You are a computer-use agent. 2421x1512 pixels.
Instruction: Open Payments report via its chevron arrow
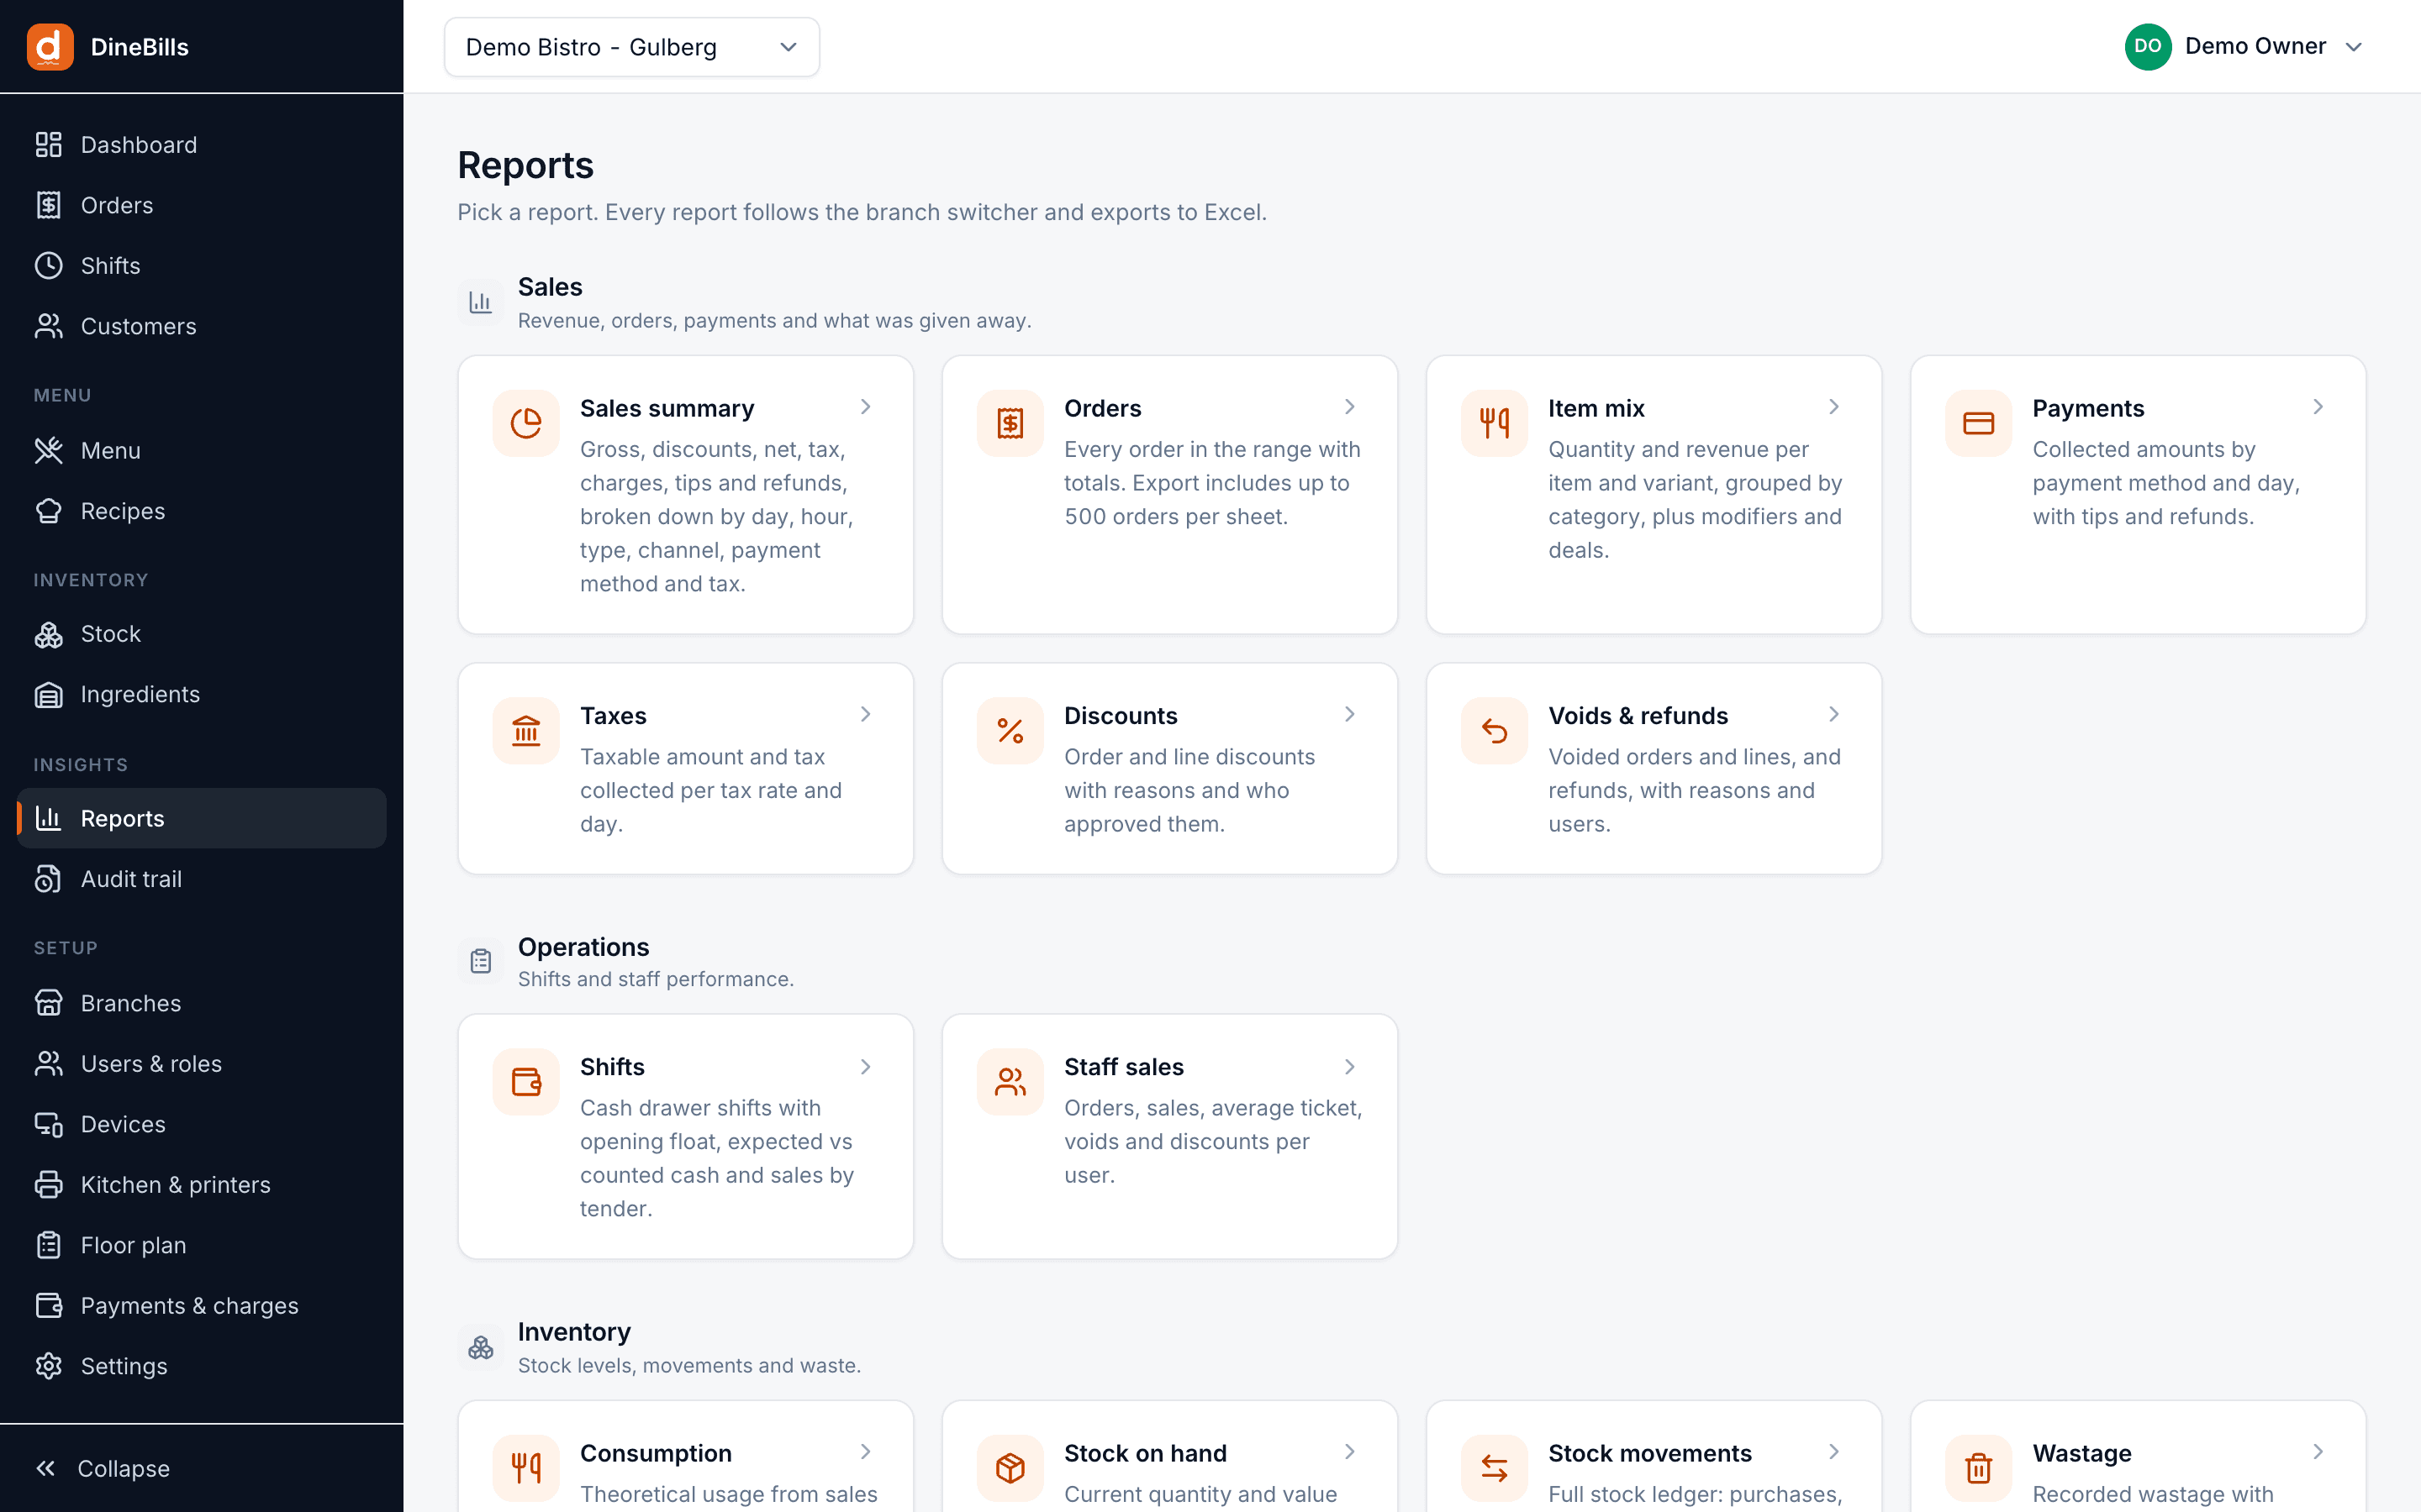click(2318, 407)
